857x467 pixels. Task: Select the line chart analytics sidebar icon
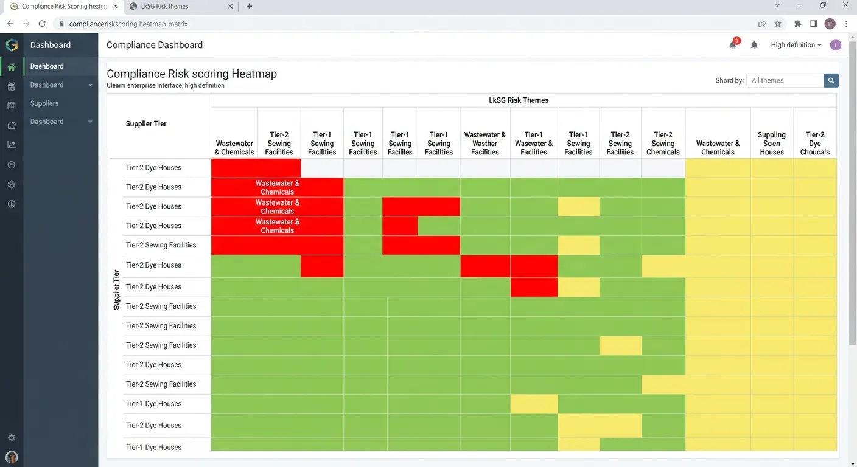pos(12,145)
